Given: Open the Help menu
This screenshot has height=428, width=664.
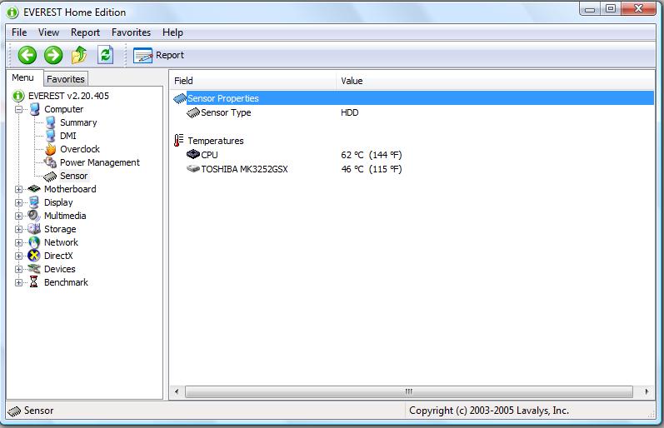Looking at the screenshot, I should point(172,32).
